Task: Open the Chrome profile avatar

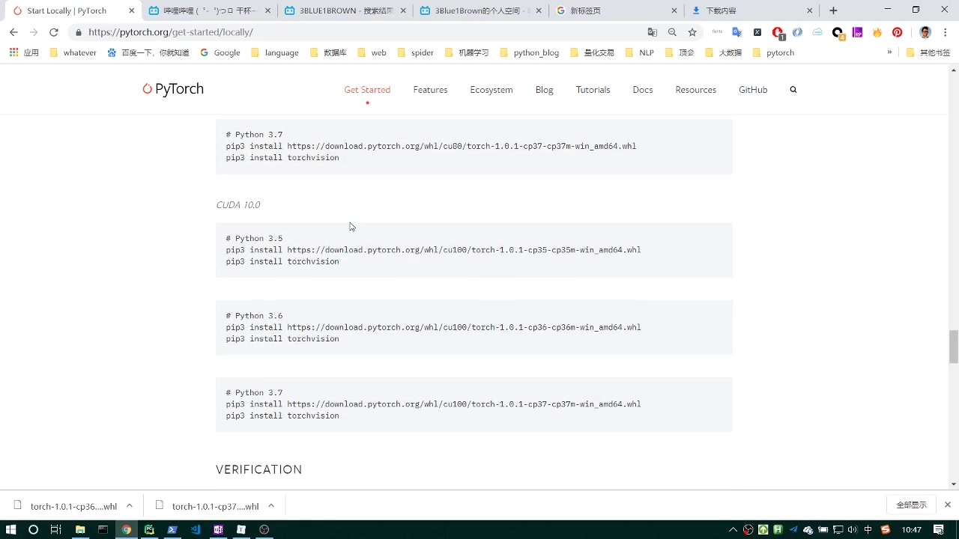Action: pyautogui.click(x=925, y=32)
